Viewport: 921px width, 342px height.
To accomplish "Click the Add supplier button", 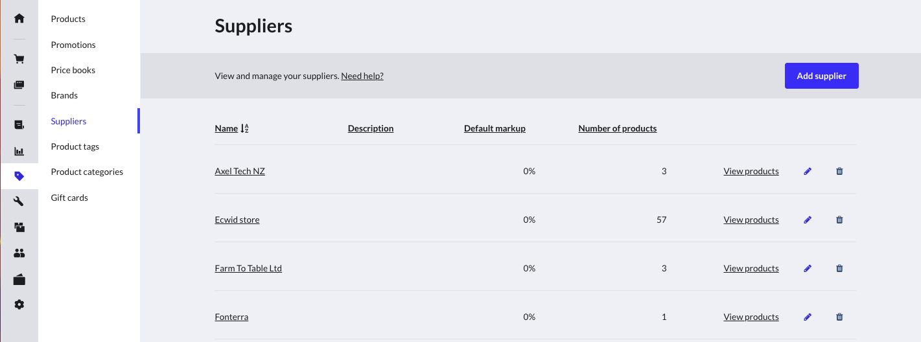I will (821, 76).
